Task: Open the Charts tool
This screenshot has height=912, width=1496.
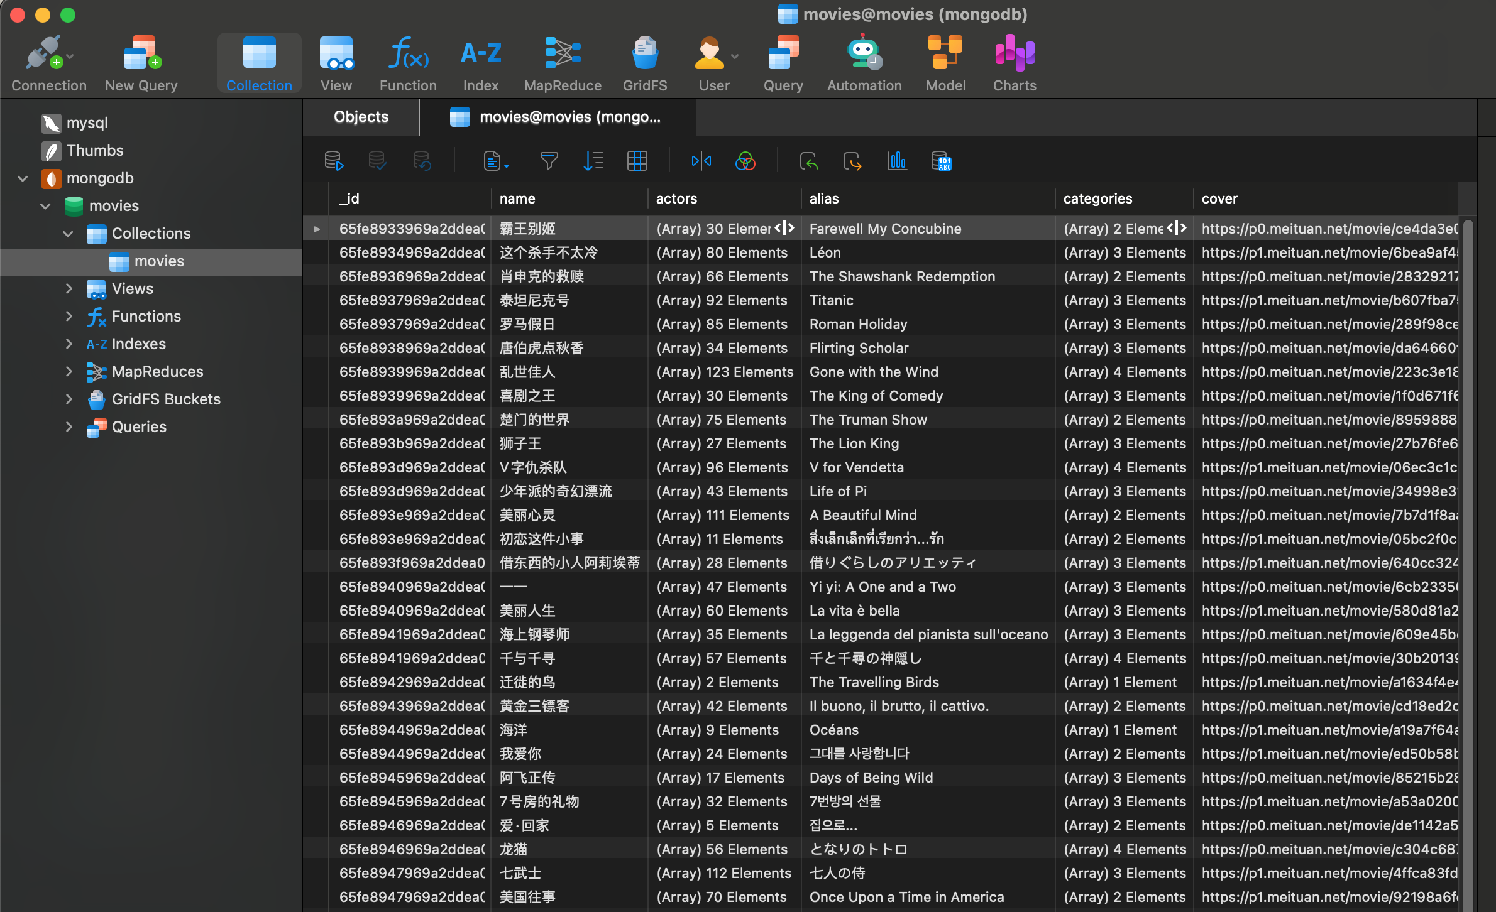Action: (1015, 64)
